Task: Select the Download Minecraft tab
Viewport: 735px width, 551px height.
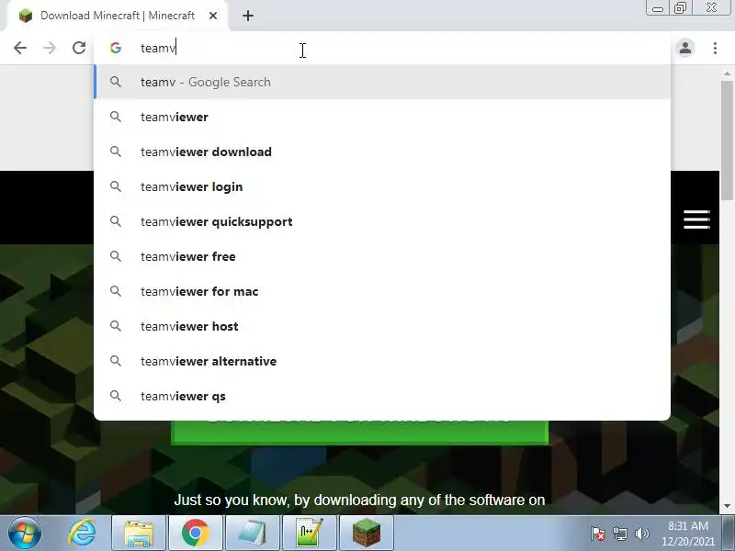Action: click(118, 16)
